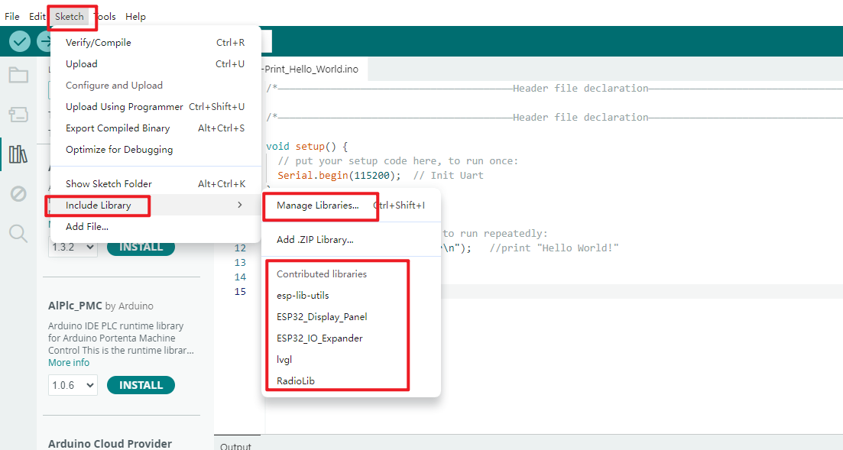Click the //print "Hello World!" comment

(x=554, y=248)
